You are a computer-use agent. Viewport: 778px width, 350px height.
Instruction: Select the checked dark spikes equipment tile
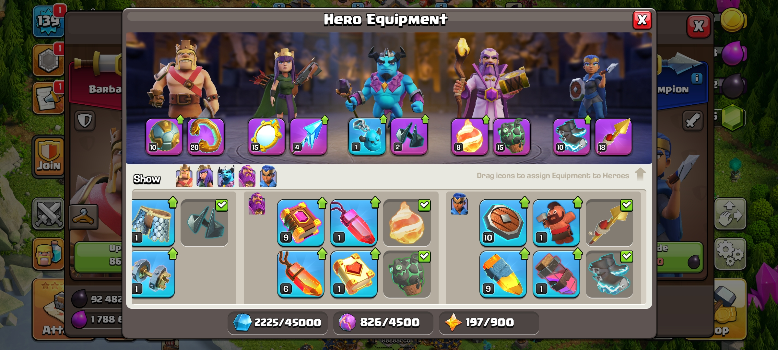pos(204,223)
